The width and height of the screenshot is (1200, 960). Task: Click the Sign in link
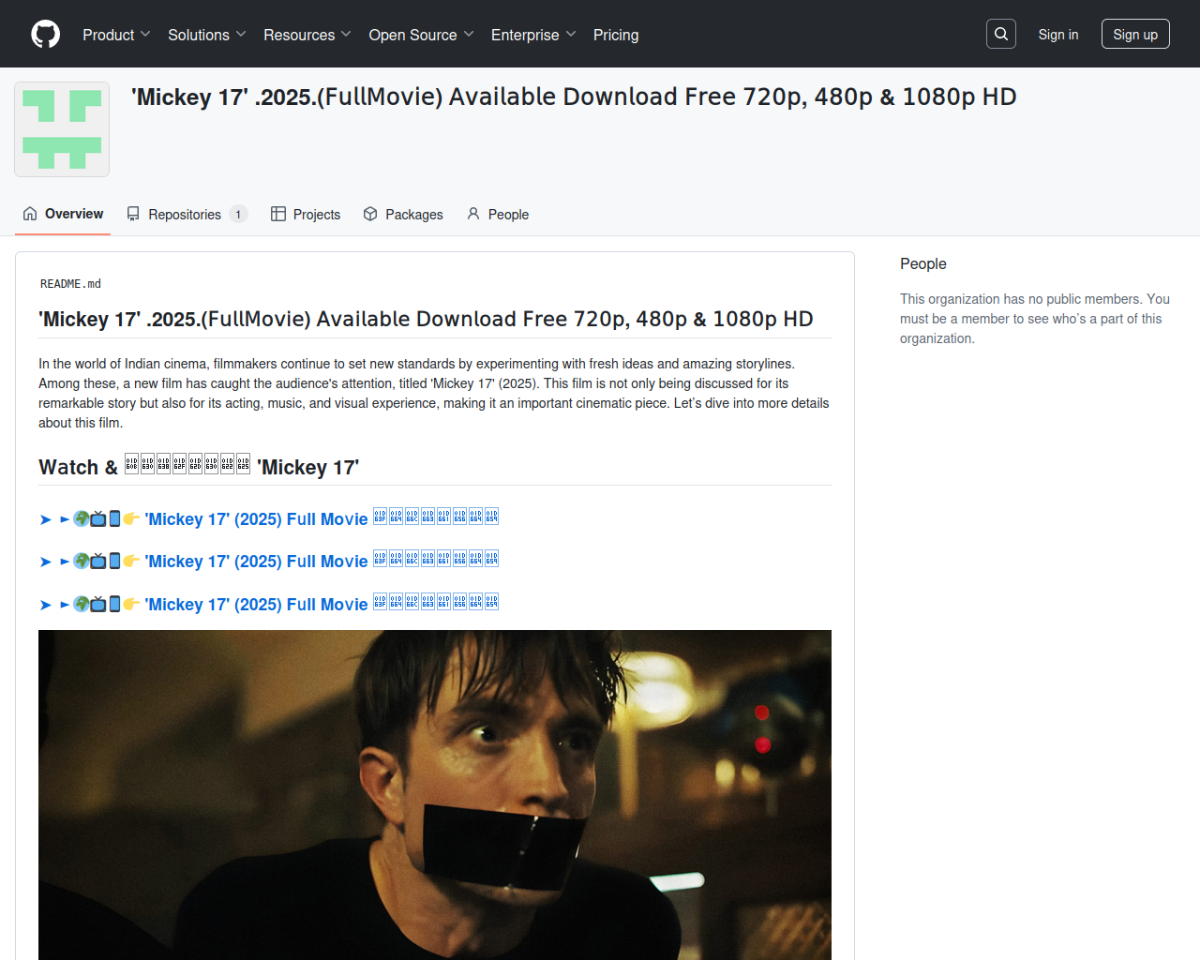pyautogui.click(x=1058, y=35)
